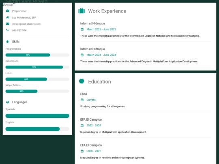Click the Data Bases 90% progress bar
This screenshot has height=164, width=219.
(37, 67)
